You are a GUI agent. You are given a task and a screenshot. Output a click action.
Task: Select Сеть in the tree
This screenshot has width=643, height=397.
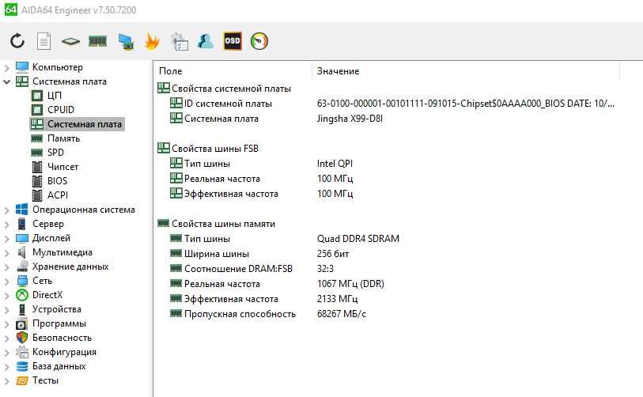(42, 281)
